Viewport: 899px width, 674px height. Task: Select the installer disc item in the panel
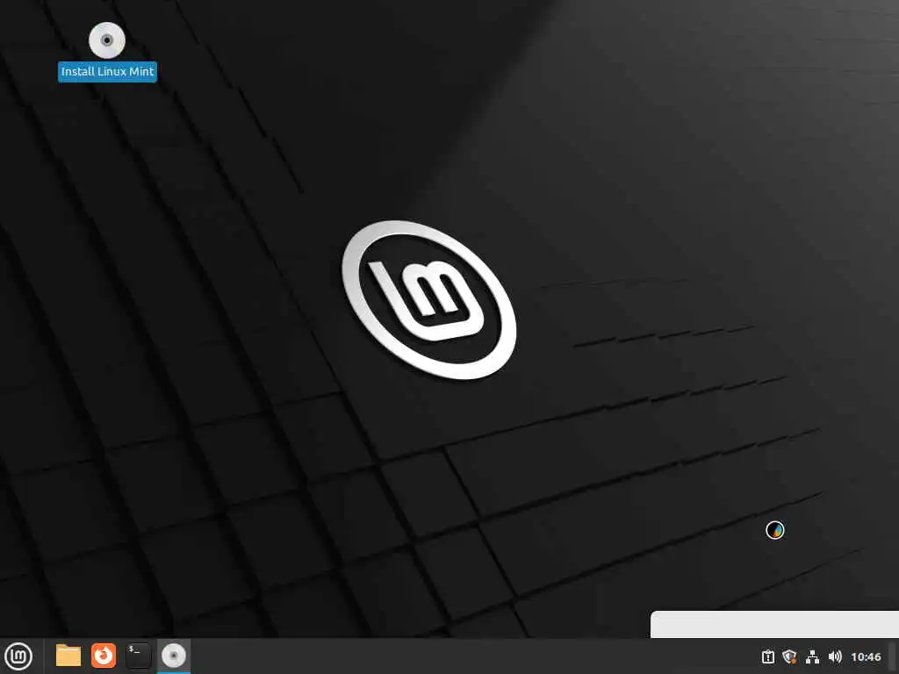pos(174,656)
